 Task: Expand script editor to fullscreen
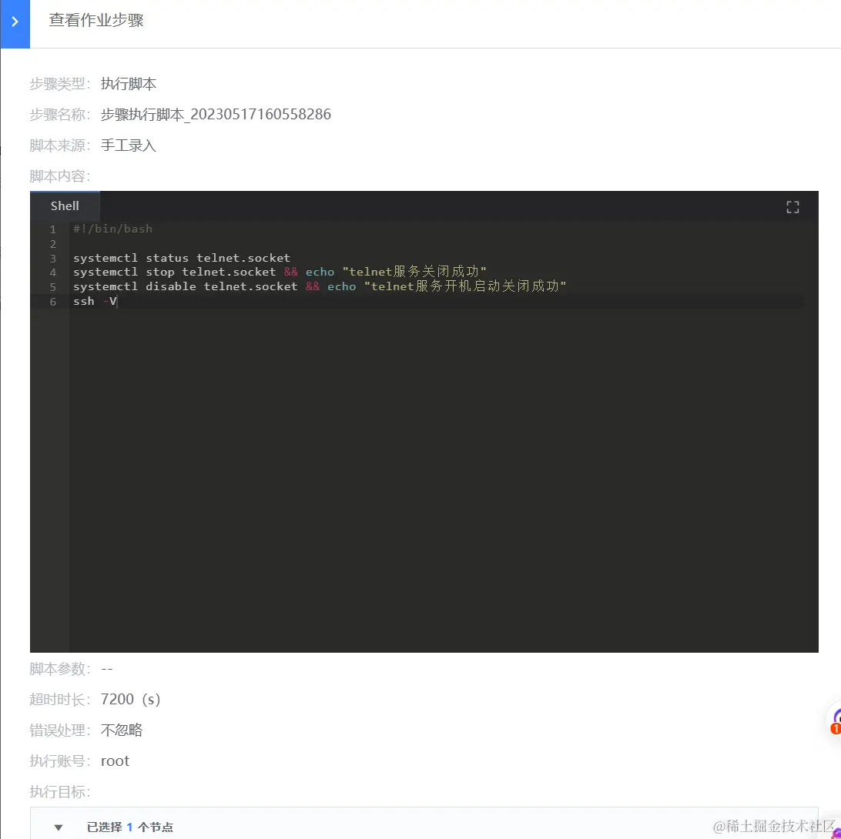tap(792, 207)
